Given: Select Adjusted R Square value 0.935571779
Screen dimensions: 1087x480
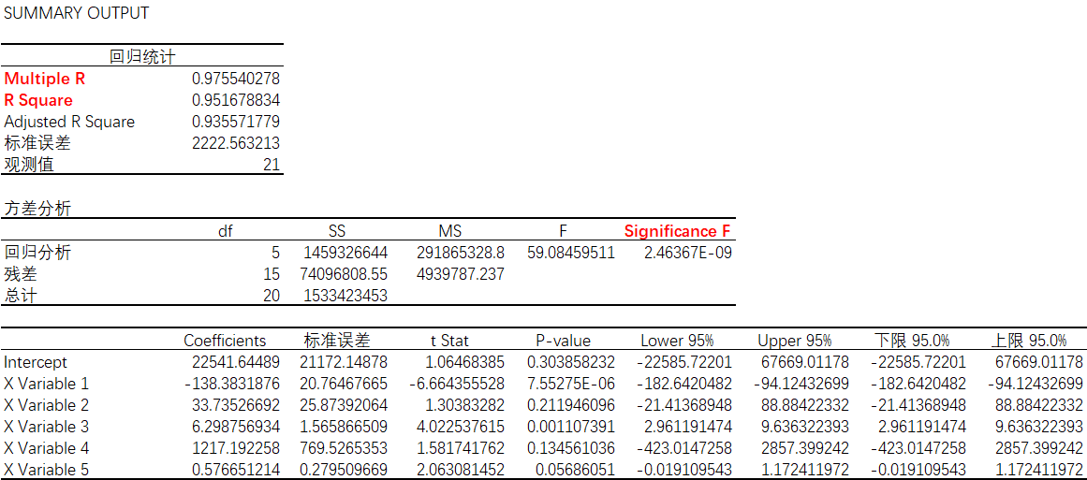Looking at the screenshot, I should [236, 122].
